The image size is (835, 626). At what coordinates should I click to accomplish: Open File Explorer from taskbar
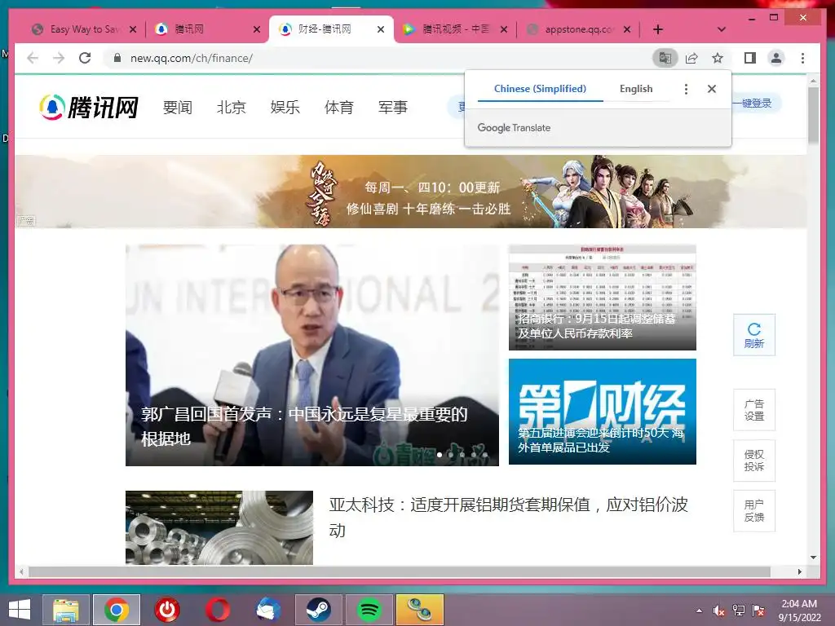[x=65, y=610]
